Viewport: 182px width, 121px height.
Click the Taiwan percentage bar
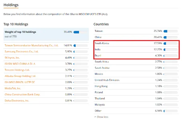(x=171, y=31)
